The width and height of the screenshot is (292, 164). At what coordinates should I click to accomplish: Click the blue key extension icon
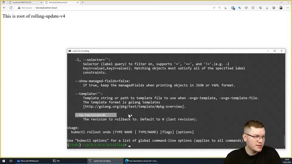point(240,8)
